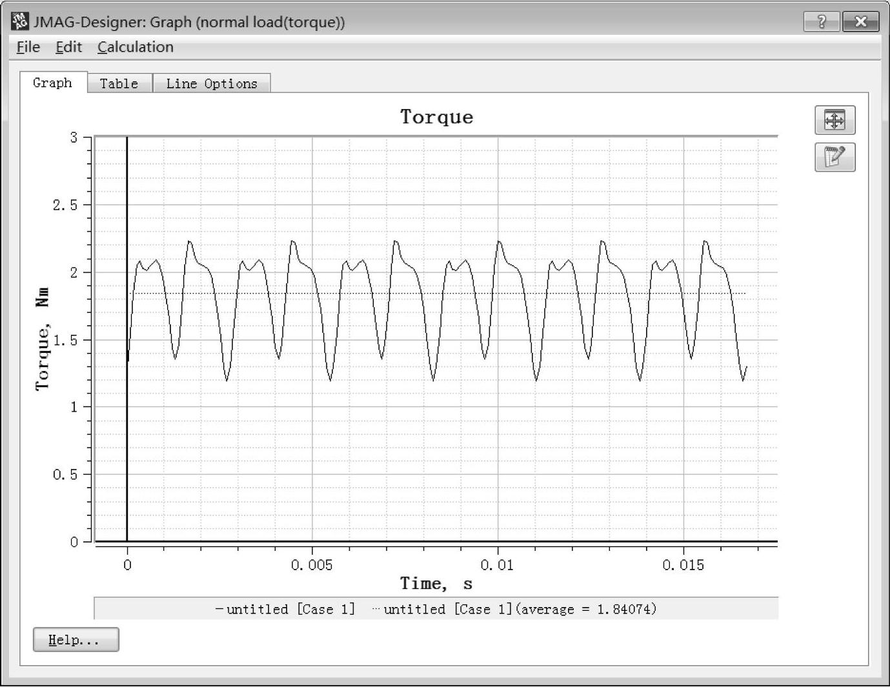Click the JMAG application icon in title bar
The width and height of the screenshot is (890, 687).
[20, 21]
